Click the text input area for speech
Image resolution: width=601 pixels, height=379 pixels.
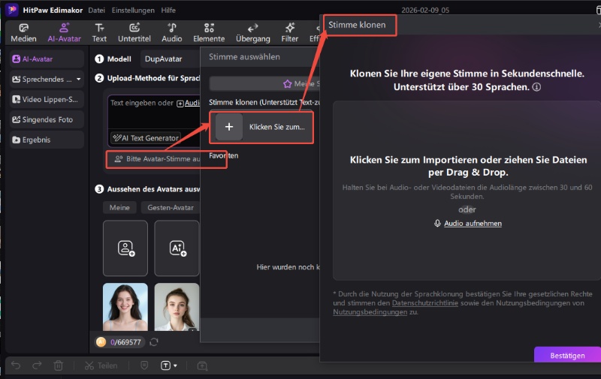(154, 118)
